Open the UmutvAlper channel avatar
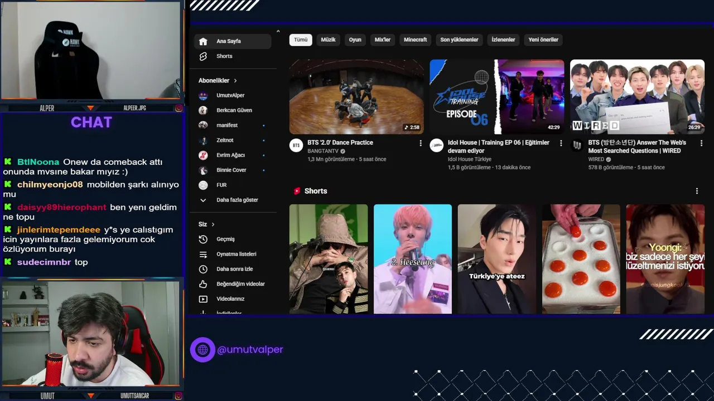The image size is (714, 401). pos(203,95)
